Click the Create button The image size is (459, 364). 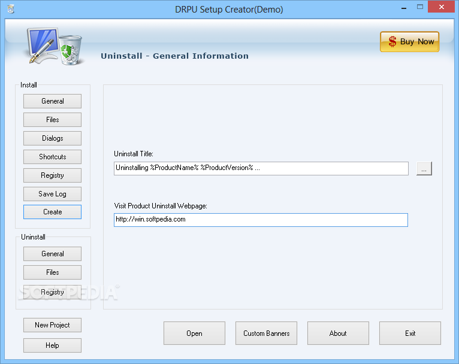point(52,212)
